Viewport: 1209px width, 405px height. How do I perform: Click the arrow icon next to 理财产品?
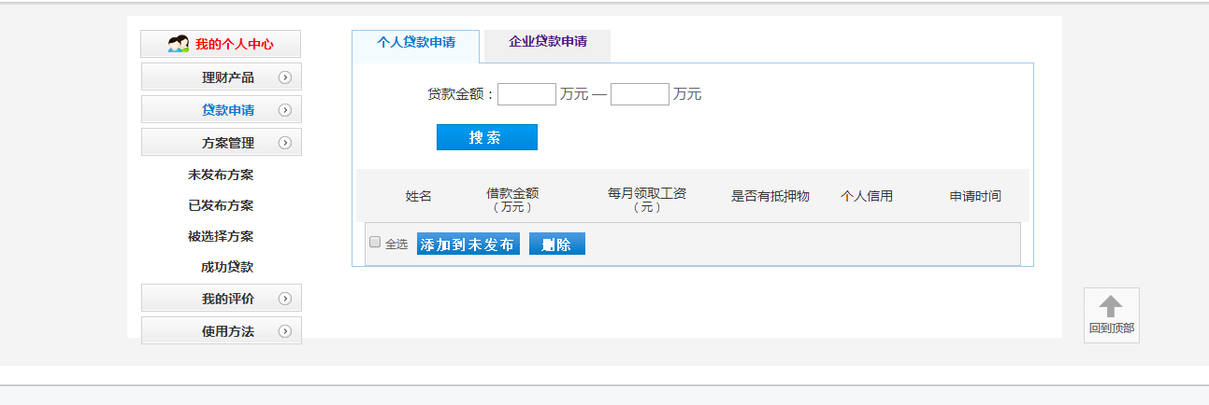(285, 77)
